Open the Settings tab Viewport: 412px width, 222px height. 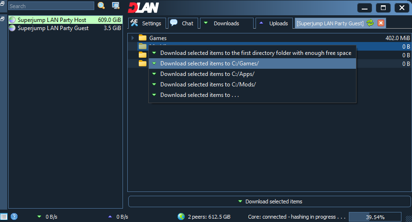click(147, 23)
